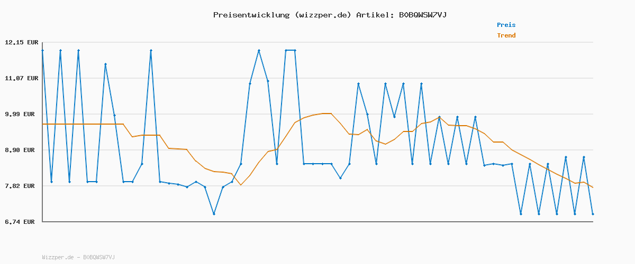Click the footer watermark "Wizzper.de - B0BQWSW7VJ"
The image size is (635, 264).
78,257
